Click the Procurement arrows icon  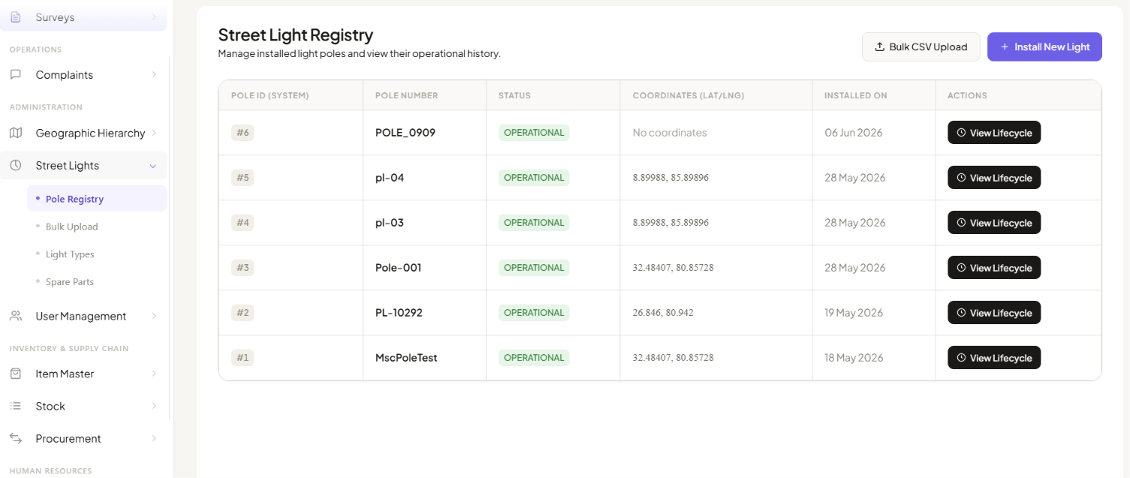(16, 438)
